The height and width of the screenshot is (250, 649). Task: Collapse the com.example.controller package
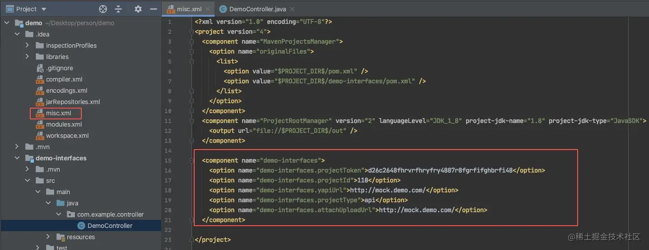59,214
